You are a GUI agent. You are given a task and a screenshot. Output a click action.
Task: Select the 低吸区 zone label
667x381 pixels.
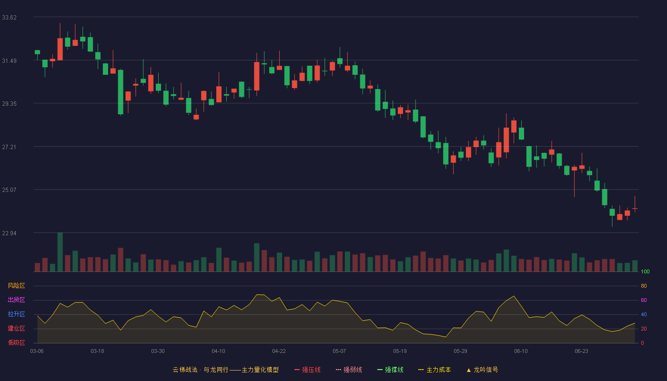16,343
